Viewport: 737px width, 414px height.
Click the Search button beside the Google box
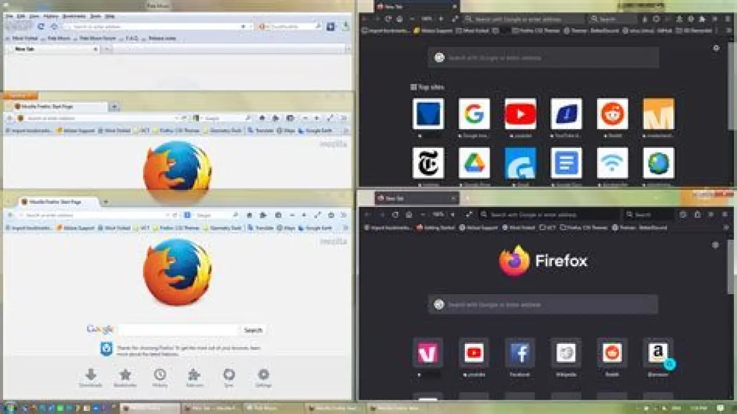coord(253,330)
